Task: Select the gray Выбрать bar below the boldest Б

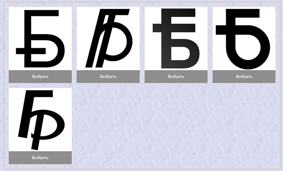Action: pos(176,76)
